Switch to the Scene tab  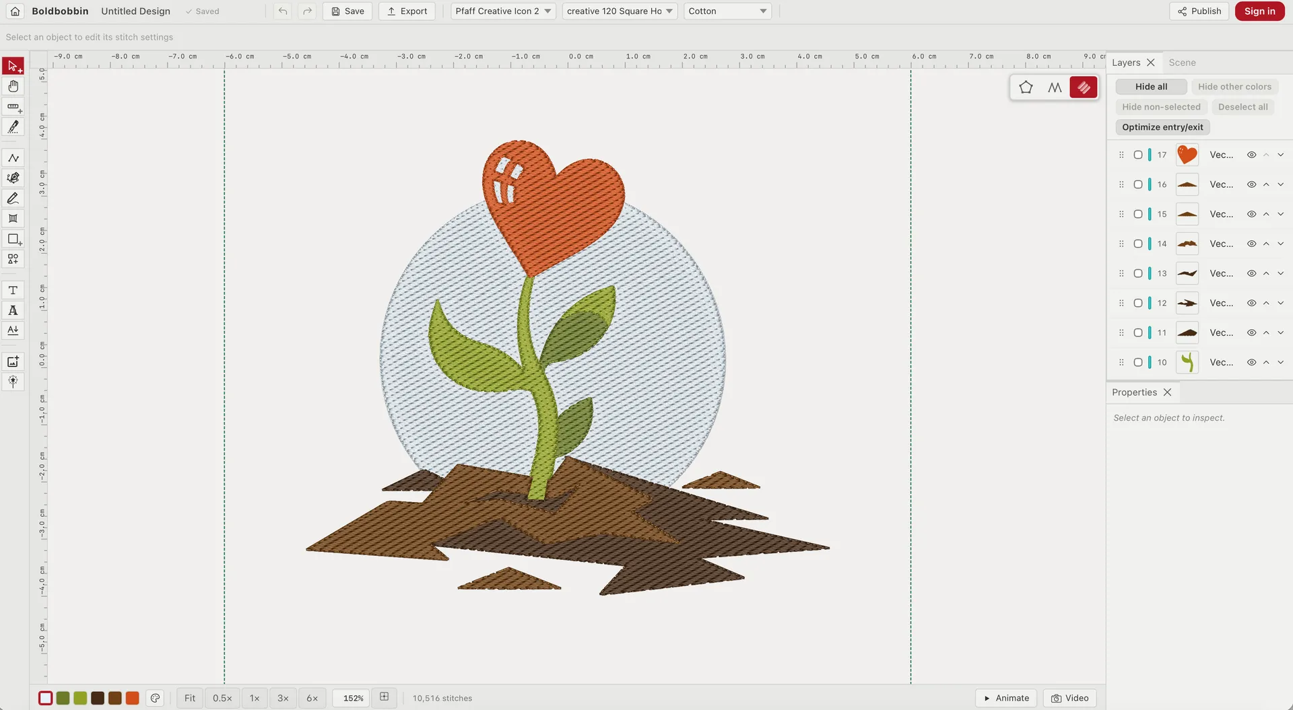click(x=1182, y=63)
